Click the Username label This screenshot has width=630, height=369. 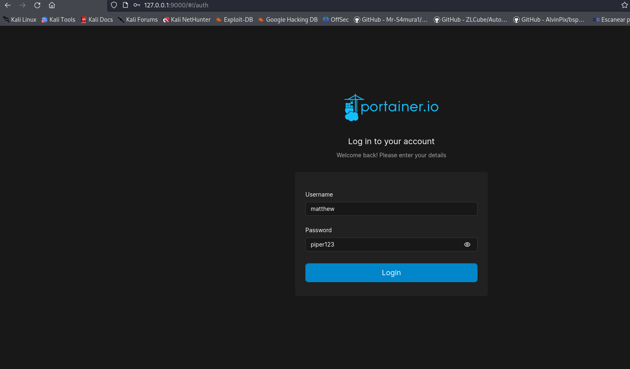pos(319,195)
